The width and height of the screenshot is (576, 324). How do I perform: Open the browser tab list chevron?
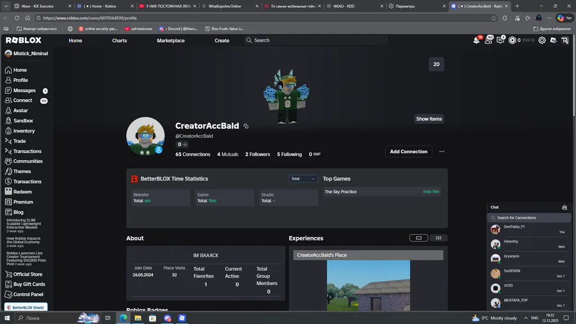pyautogui.click(x=6, y=6)
